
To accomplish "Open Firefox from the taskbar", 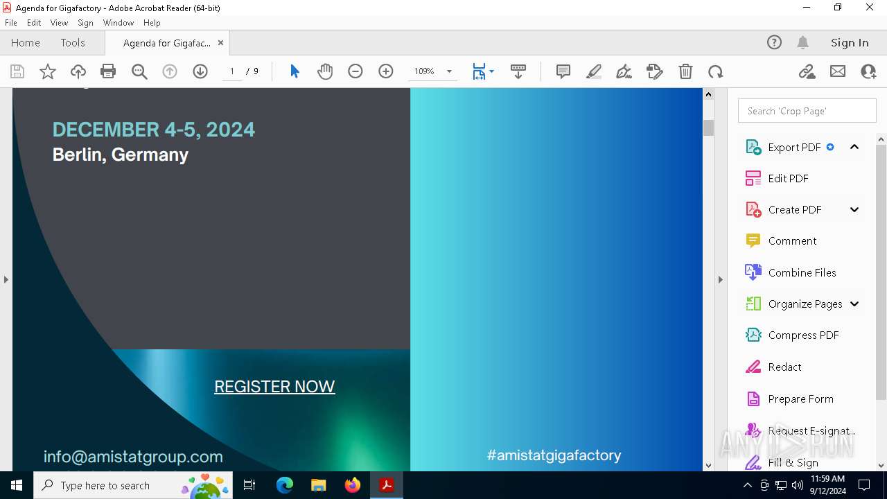I will click(x=353, y=485).
